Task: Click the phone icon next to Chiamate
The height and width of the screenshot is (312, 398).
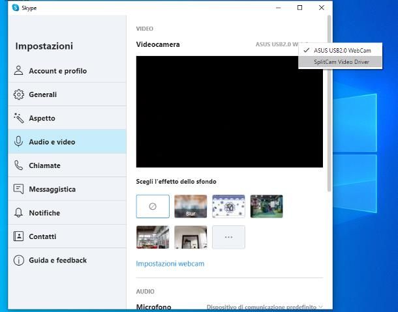Action: [18, 165]
